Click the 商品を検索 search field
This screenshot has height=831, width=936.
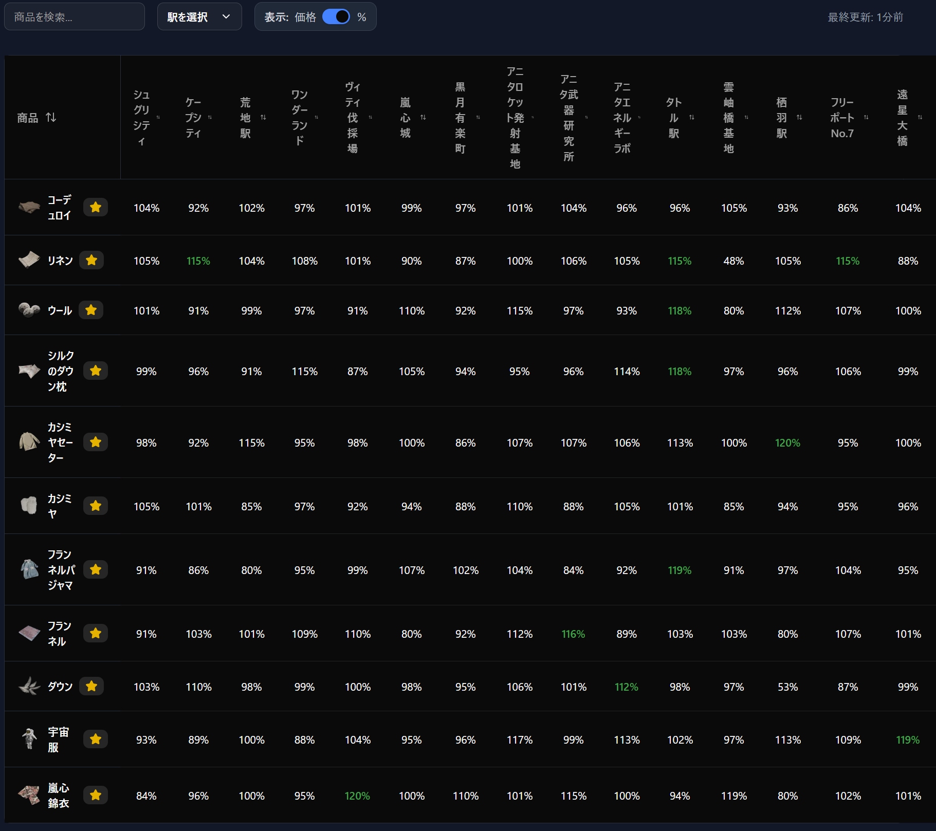point(75,17)
